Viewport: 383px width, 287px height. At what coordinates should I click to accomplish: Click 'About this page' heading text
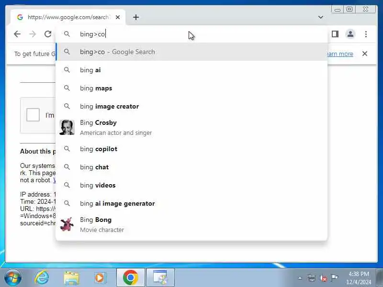click(x=38, y=151)
